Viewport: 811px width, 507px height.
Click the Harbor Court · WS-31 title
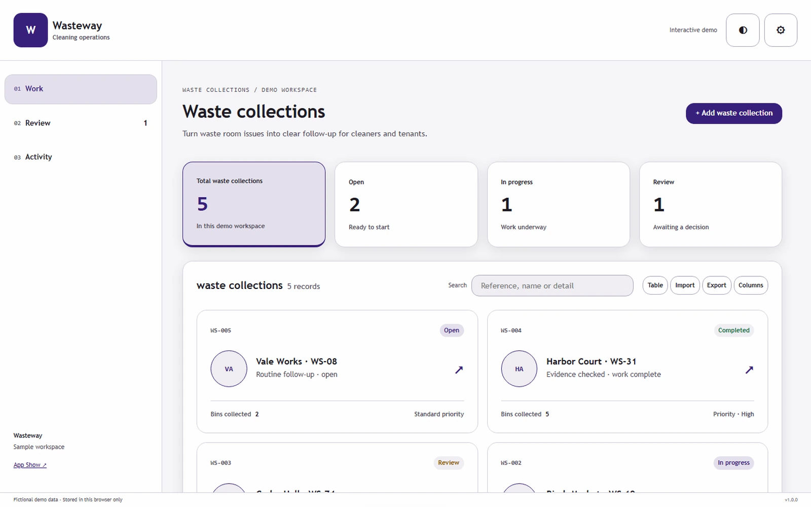click(591, 361)
